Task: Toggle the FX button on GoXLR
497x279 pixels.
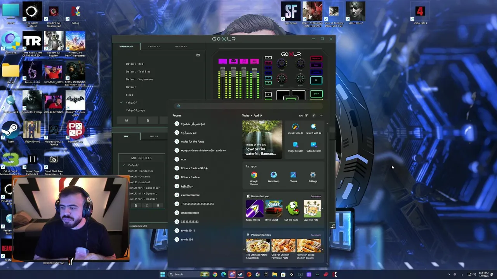Action: 316,80
